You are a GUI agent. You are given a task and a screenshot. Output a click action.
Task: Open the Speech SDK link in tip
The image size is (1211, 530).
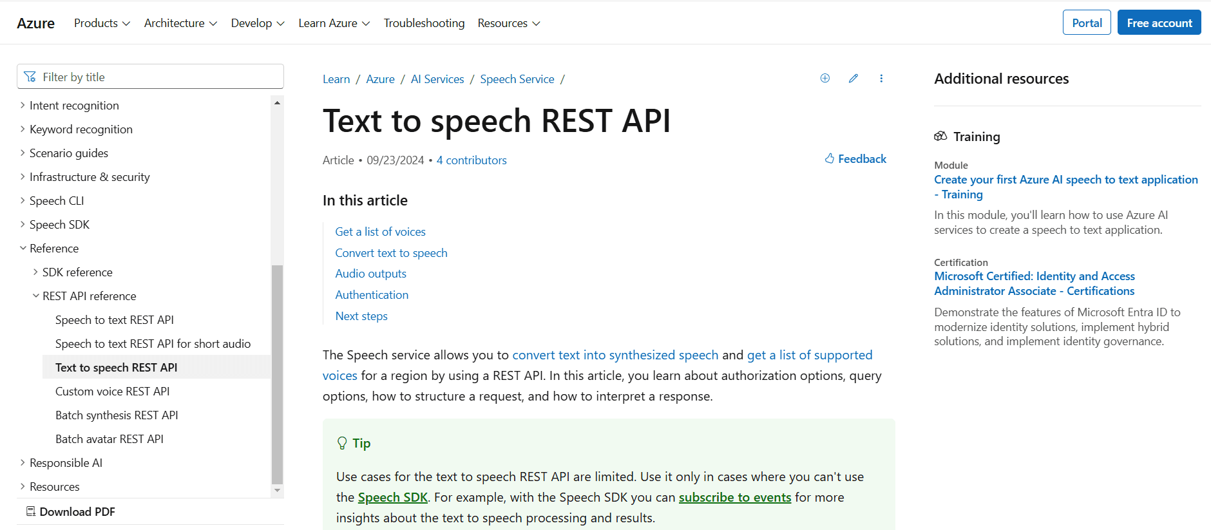coord(393,497)
